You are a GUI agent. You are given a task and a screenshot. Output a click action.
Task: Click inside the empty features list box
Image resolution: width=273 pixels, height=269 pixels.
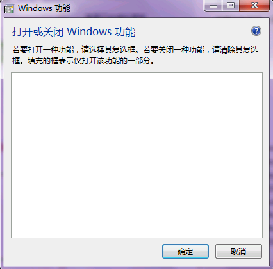click(136, 155)
